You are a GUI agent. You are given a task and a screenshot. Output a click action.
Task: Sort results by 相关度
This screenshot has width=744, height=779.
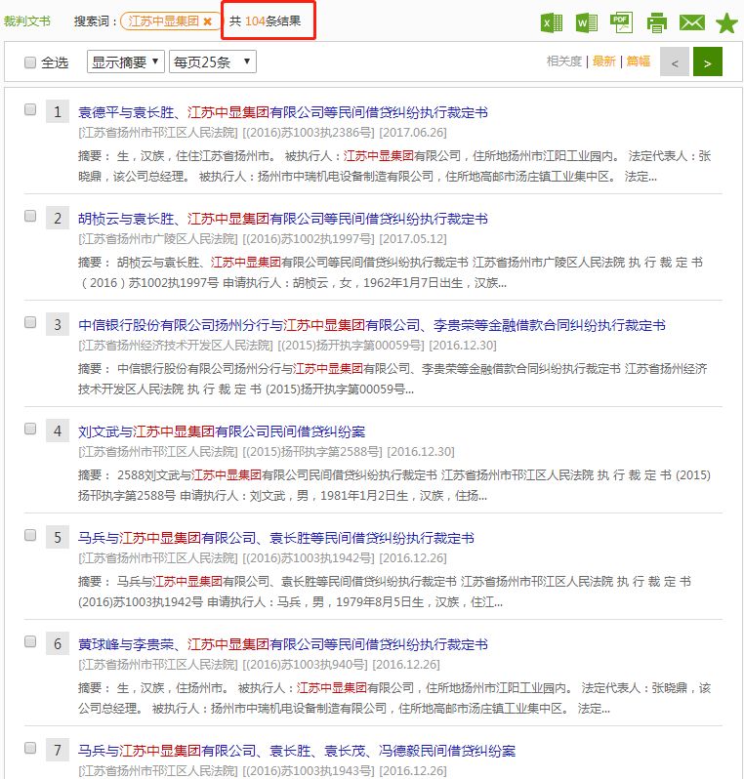[x=564, y=61]
